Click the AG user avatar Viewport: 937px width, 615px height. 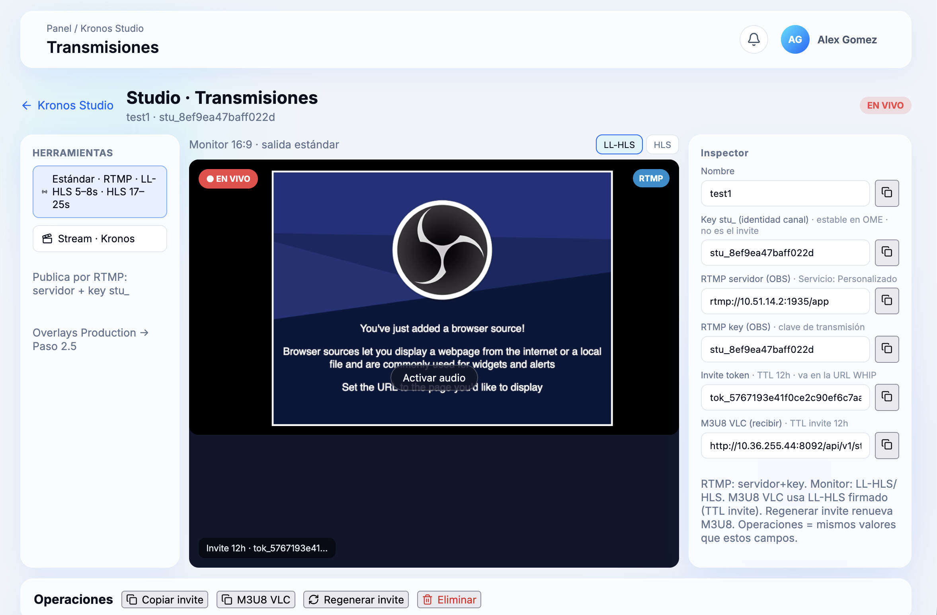point(795,39)
